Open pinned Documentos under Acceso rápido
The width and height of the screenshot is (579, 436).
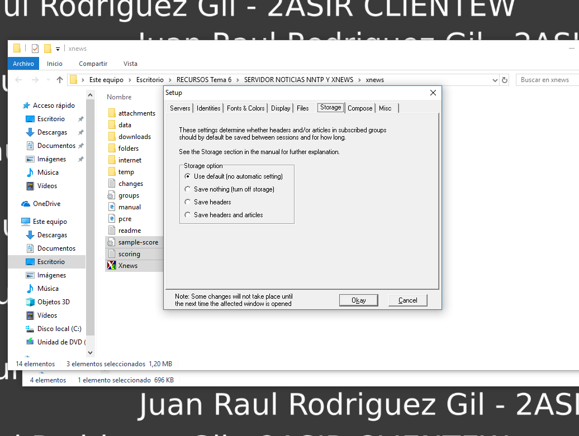click(x=56, y=146)
